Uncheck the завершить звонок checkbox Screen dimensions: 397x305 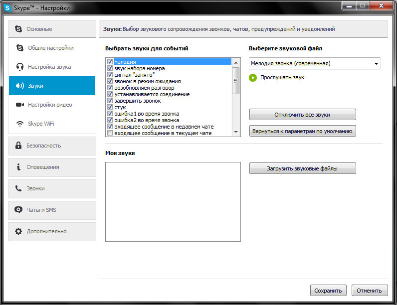[x=110, y=100]
